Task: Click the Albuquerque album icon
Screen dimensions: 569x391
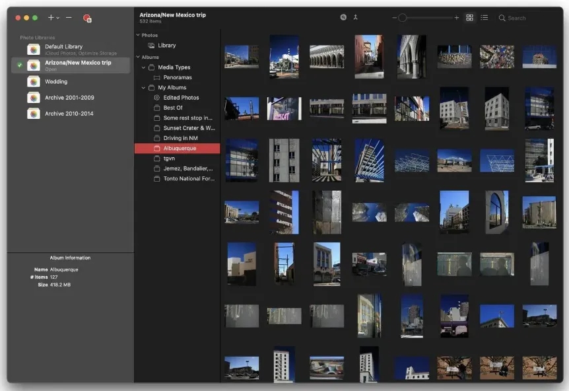Action: point(156,149)
